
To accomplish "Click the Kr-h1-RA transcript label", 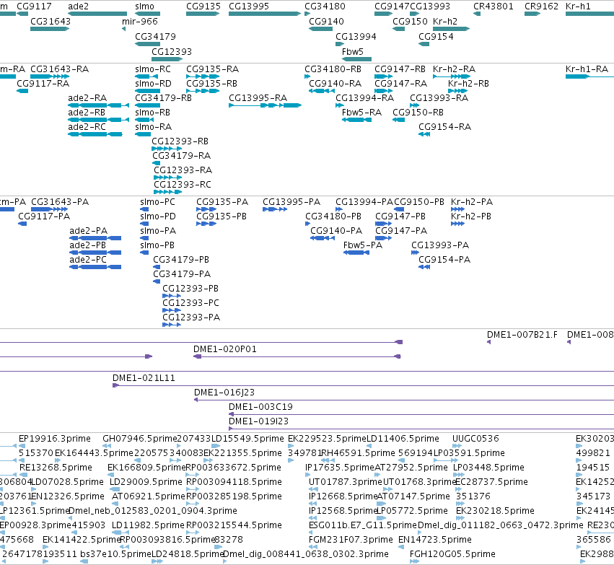I will click(587, 69).
